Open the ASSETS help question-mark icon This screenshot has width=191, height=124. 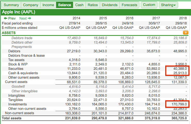pos(186,33)
